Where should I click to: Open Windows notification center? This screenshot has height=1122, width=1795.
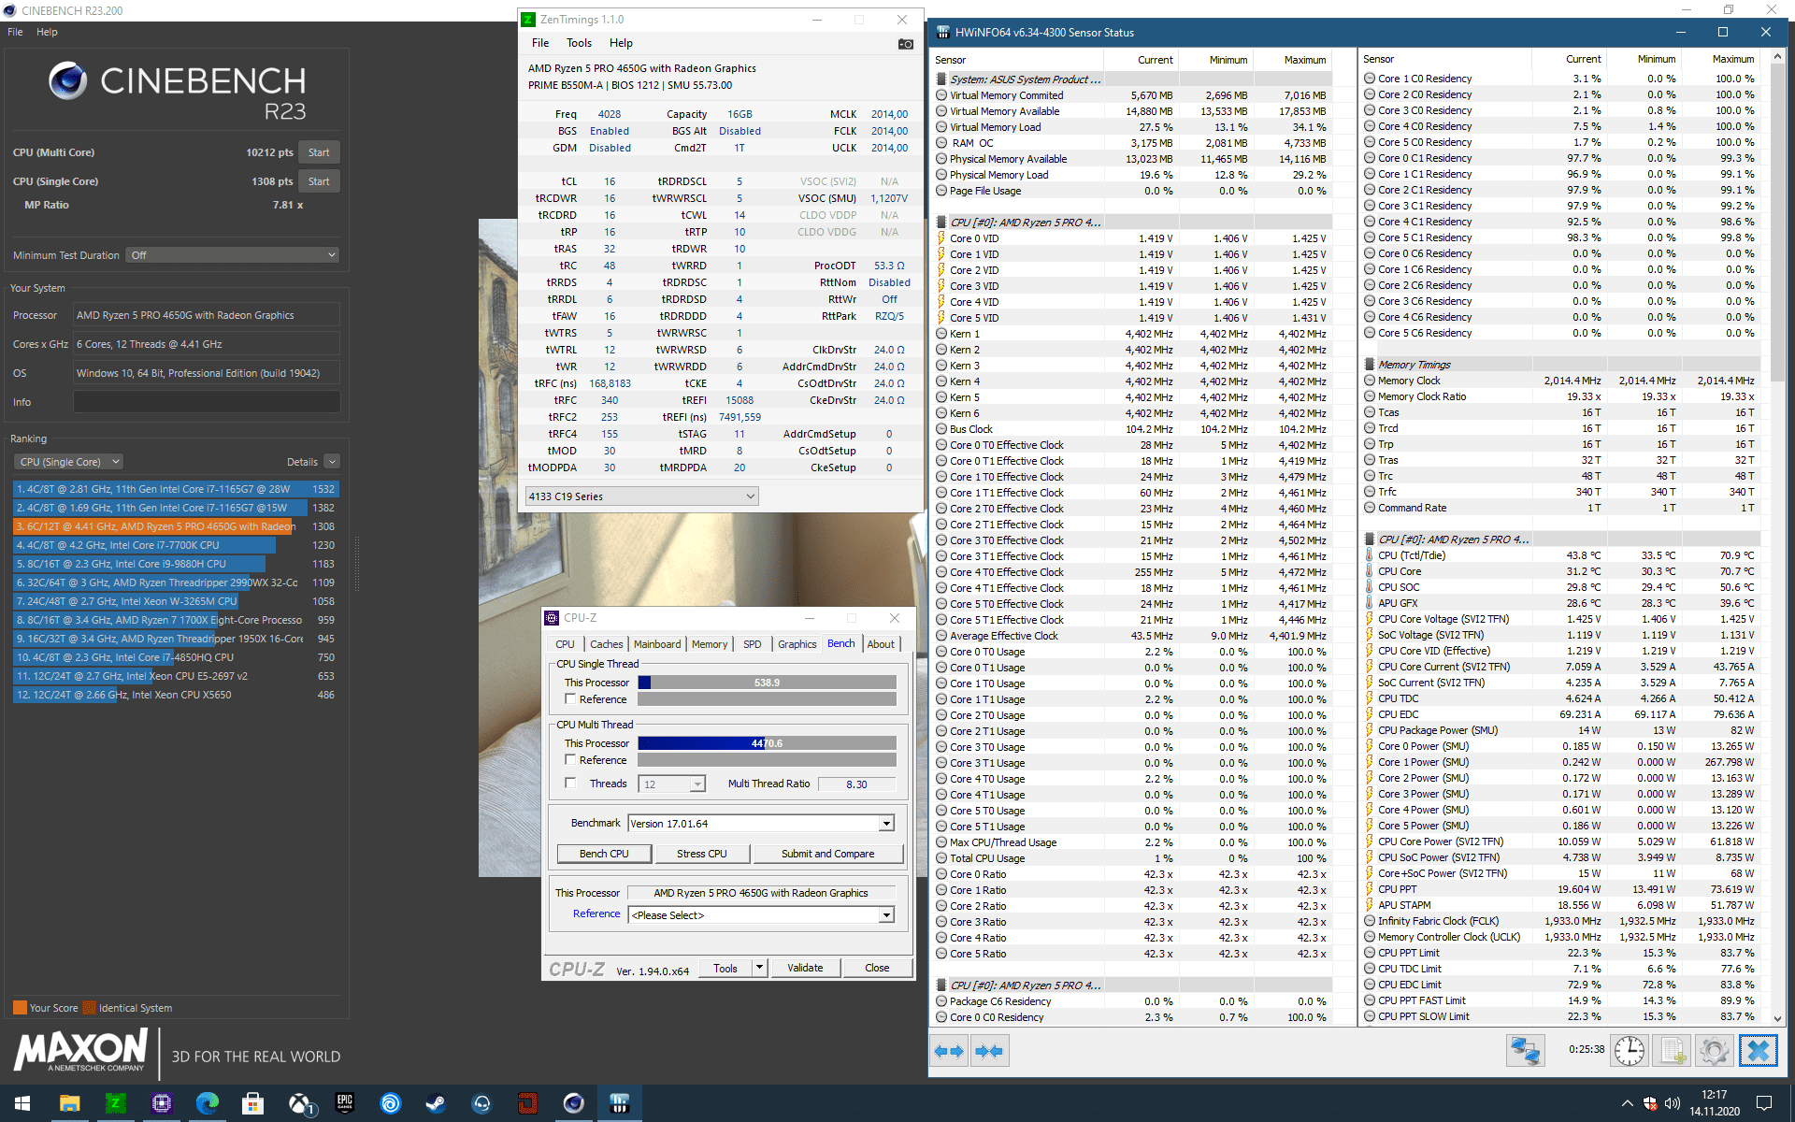point(1764,1103)
